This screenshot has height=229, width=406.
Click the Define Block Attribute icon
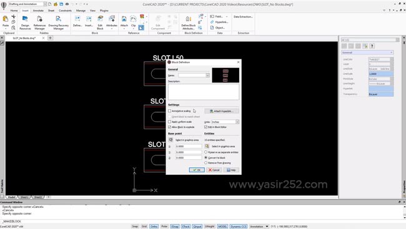tap(188, 19)
